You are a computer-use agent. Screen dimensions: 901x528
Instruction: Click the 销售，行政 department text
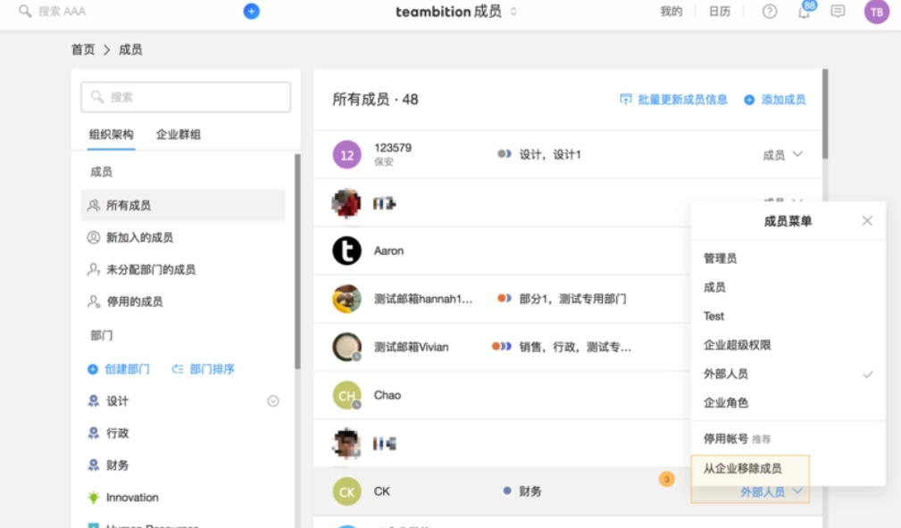coord(575,347)
